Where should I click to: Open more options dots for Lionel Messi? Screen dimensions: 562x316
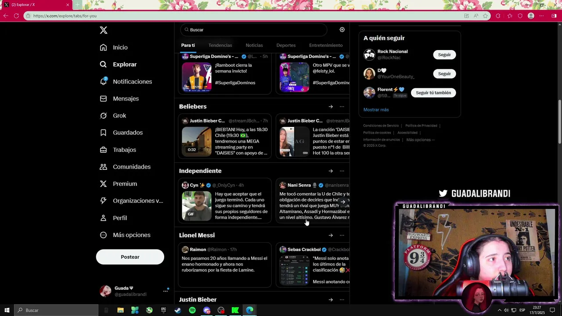tap(342, 235)
